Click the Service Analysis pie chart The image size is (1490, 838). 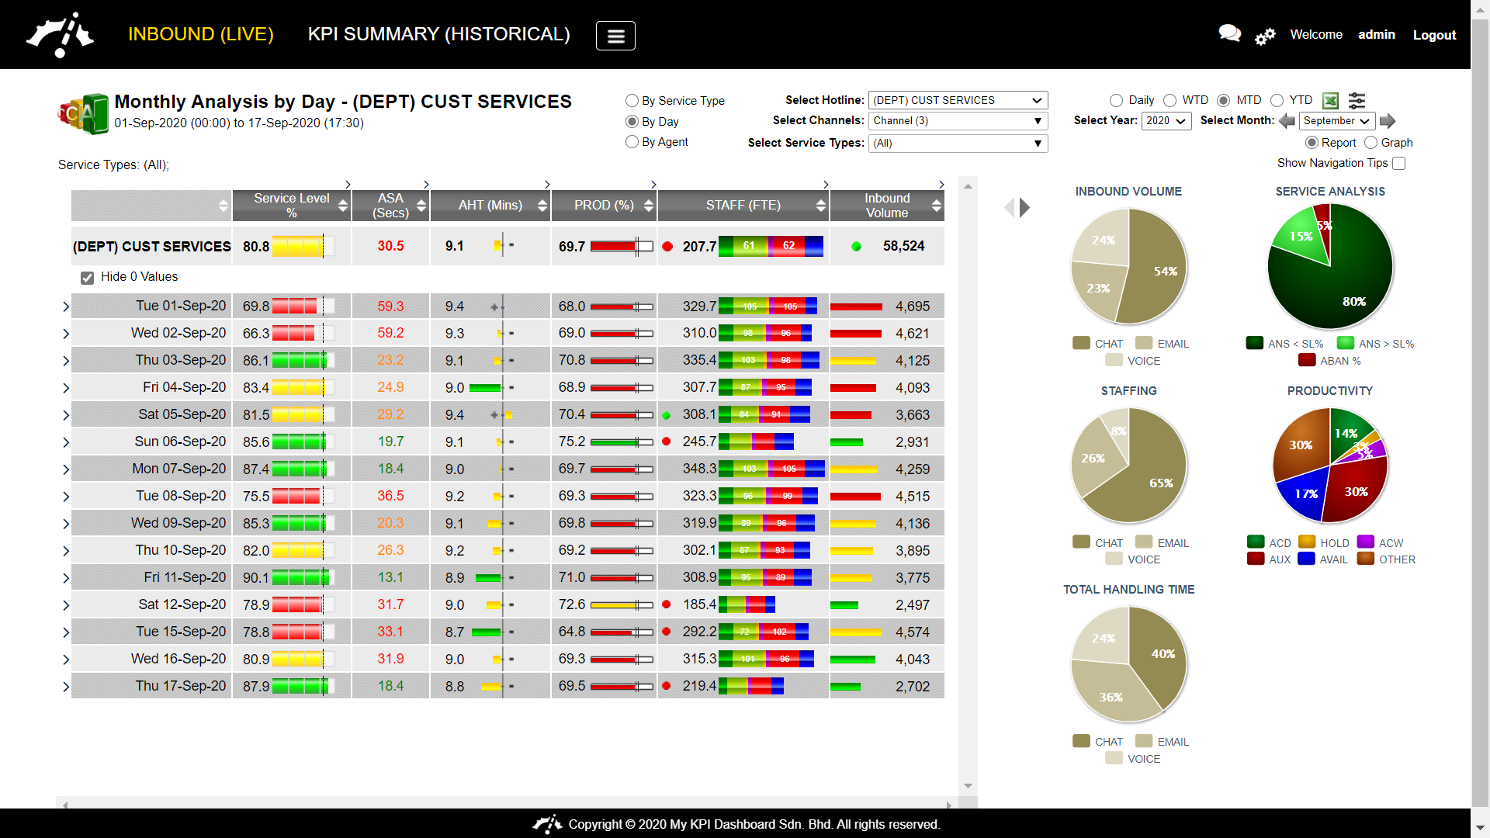coord(1330,266)
